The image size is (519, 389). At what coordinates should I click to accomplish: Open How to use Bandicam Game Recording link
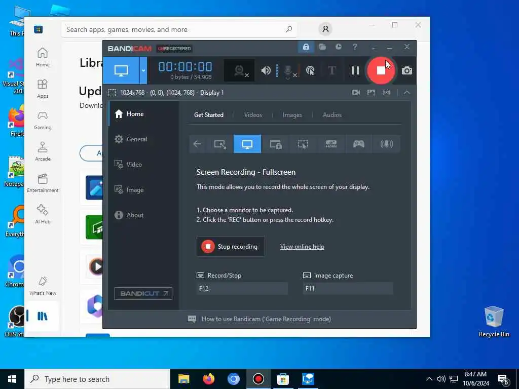(266, 319)
